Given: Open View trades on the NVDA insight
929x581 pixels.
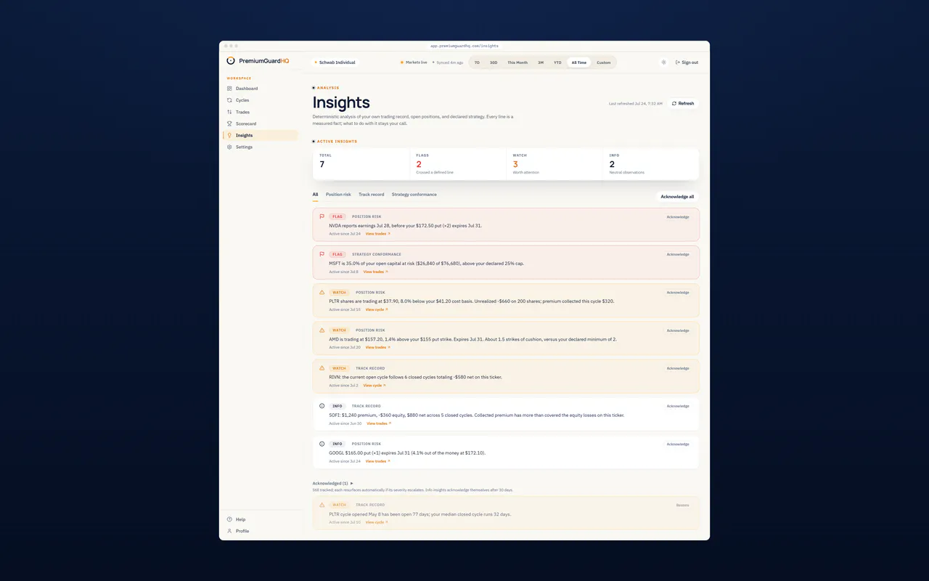Looking at the screenshot, I should [377, 234].
